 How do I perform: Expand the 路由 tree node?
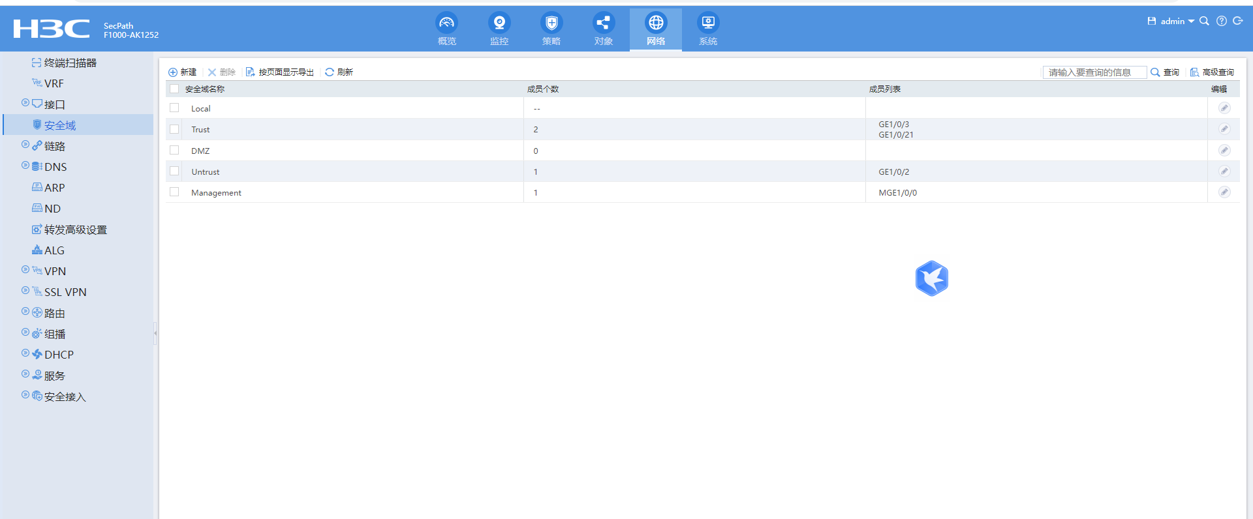coord(25,312)
